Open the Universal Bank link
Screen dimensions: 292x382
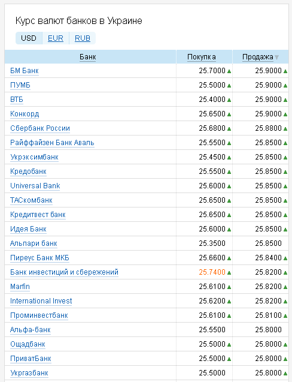tap(35, 186)
